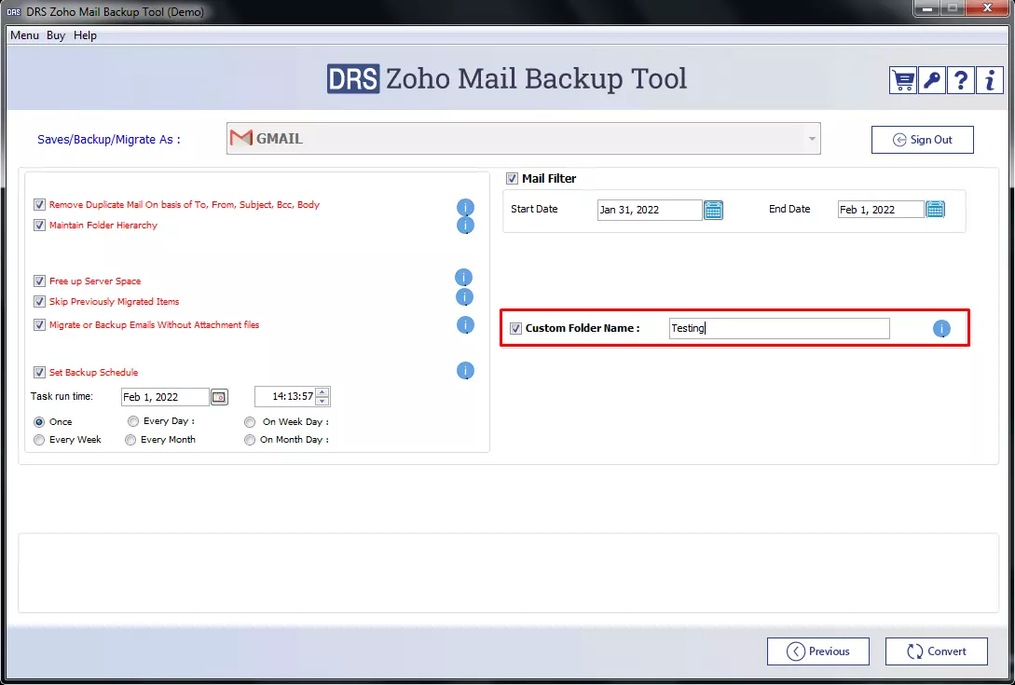Screen dimensions: 1015x685
Task: Show info for Free up Server Space
Action: pos(463,278)
